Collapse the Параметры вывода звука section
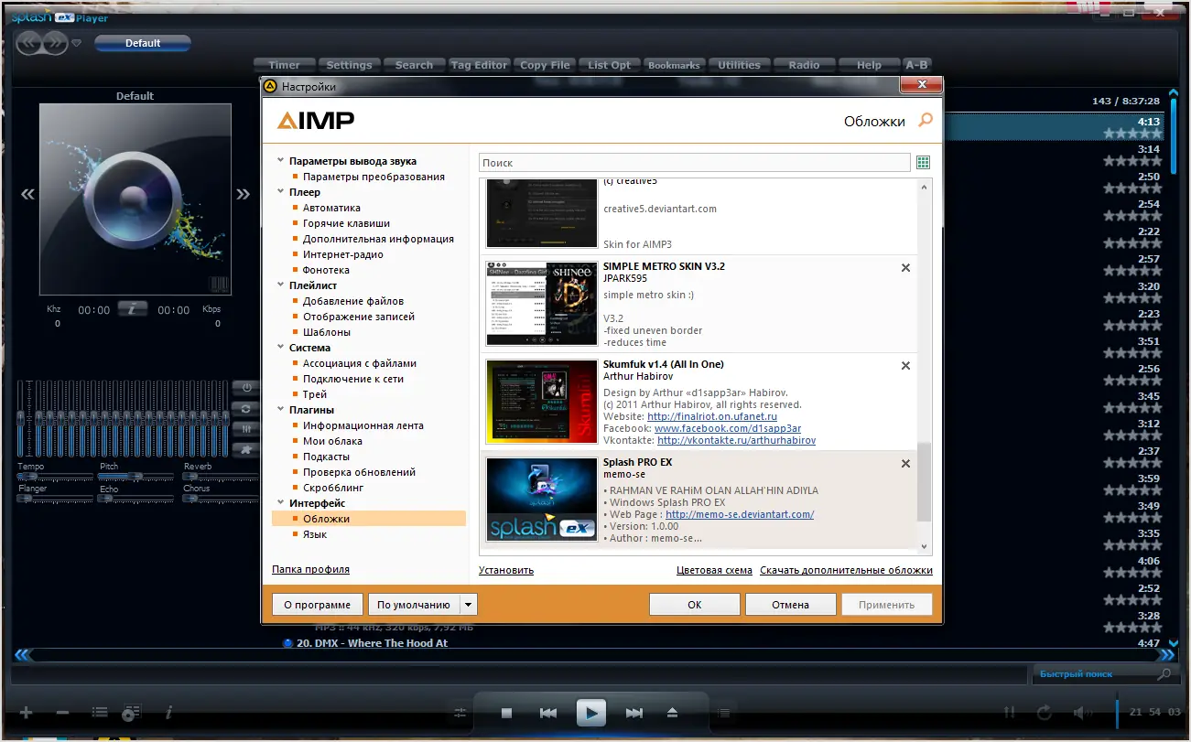 tap(280, 162)
